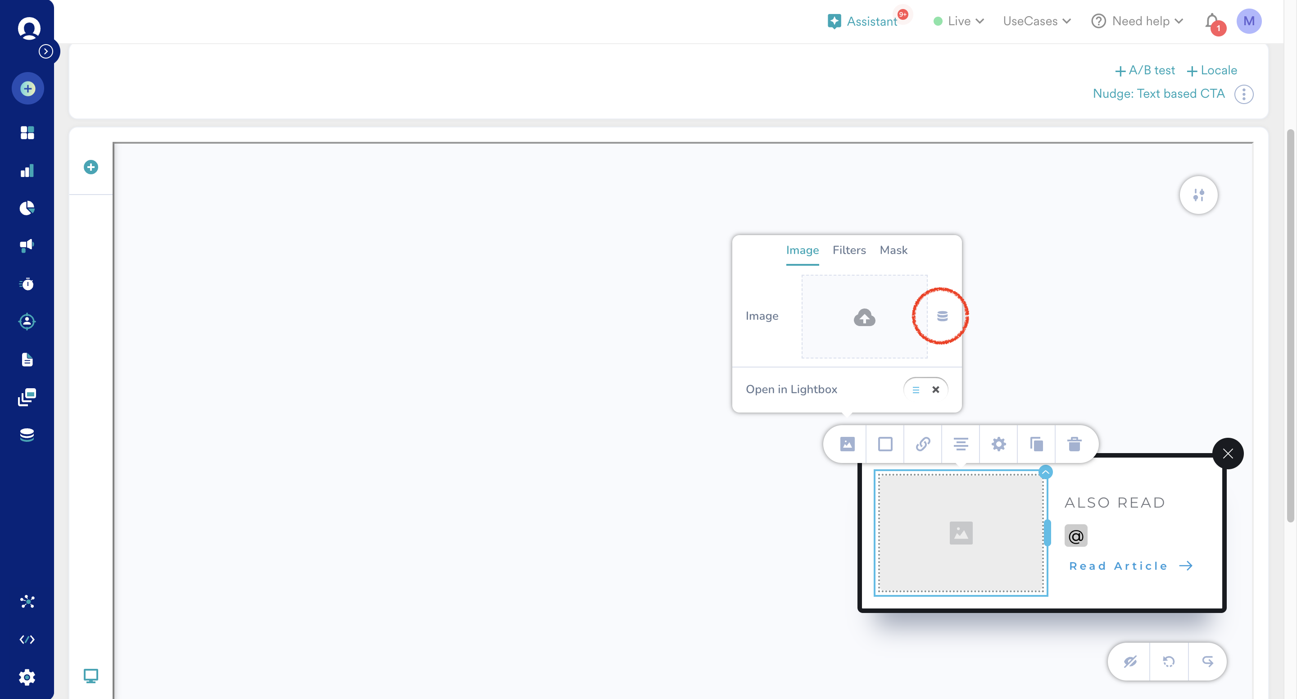The image size is (1297, 699).
Task: Click the image placeholder in the nudge
Action: 961,533
